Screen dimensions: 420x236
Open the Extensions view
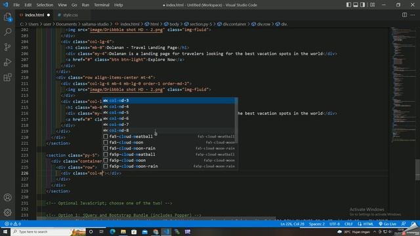pyautogui.click(x=7, y=77)
